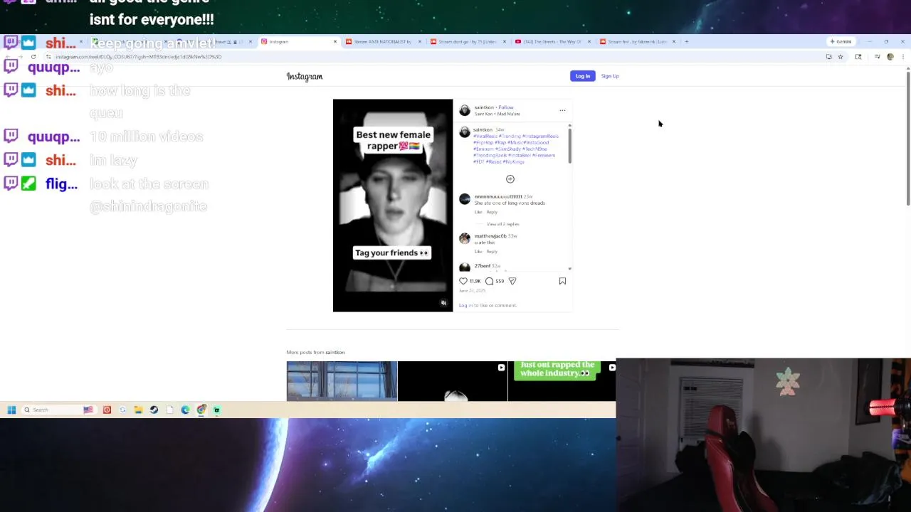Open 27benf's profile username
Screen dimensions: 911x512
pyautogui.click(x=482, y=266)
